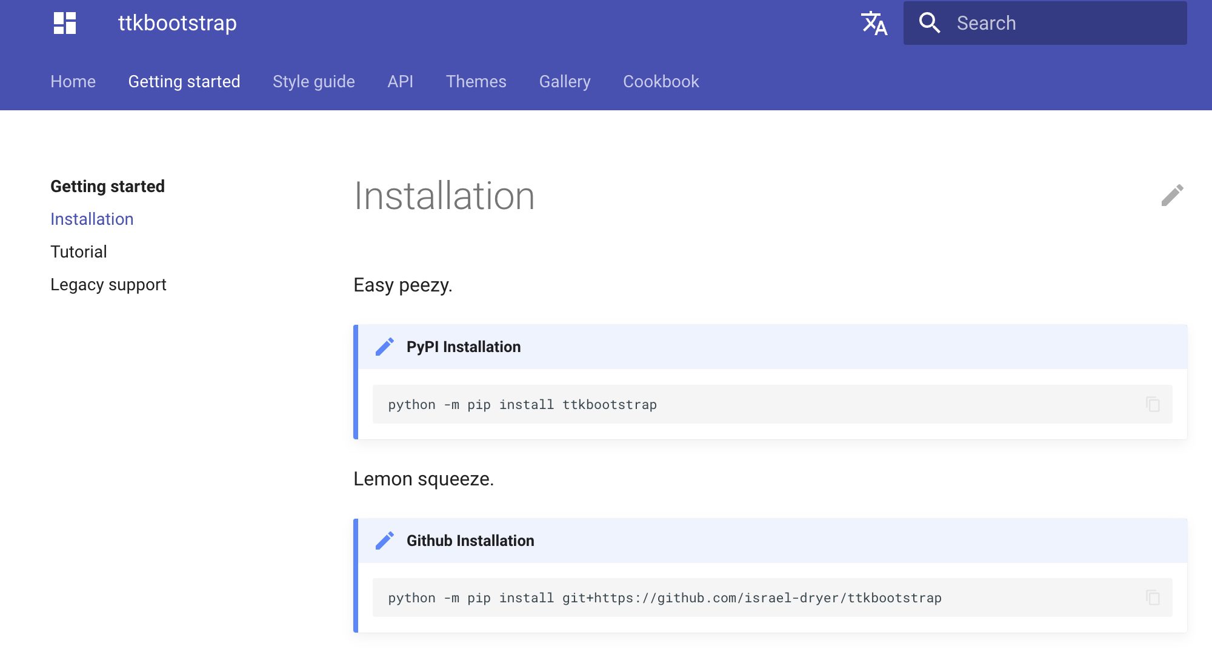The height and width of the screenshot is (652, 1212).
Task: Open the language selector icon
Action: [874, 23]
